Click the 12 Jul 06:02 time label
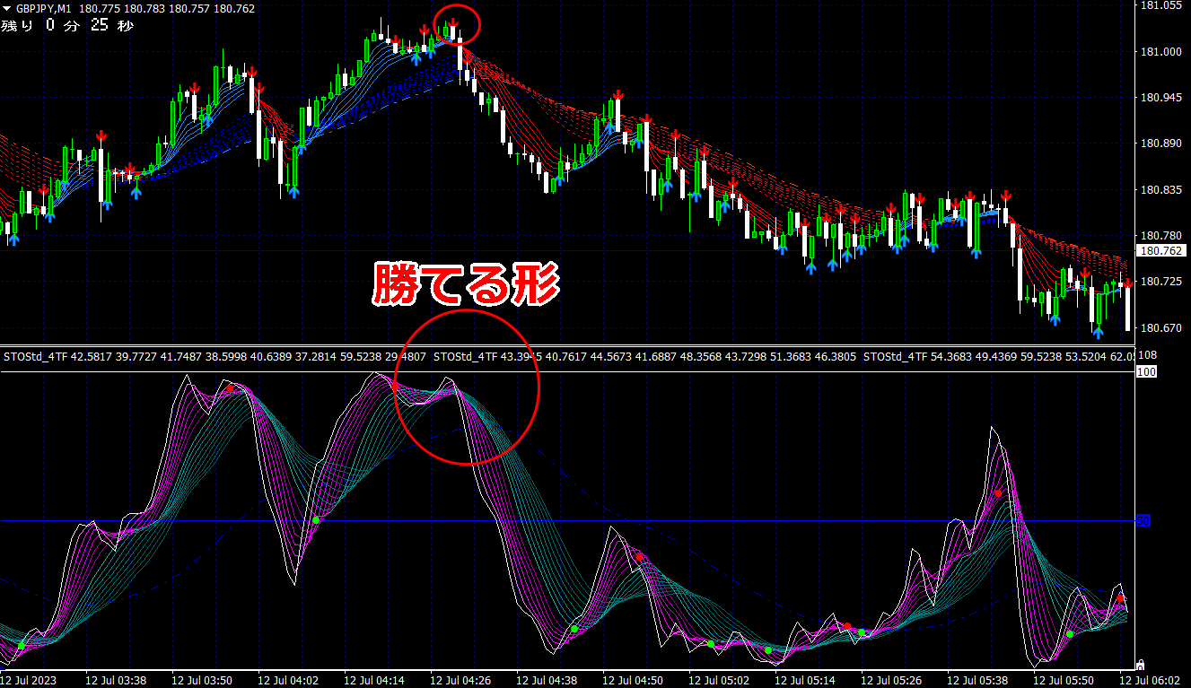Screen dimensions: 1191x688 pos(1151,679)
